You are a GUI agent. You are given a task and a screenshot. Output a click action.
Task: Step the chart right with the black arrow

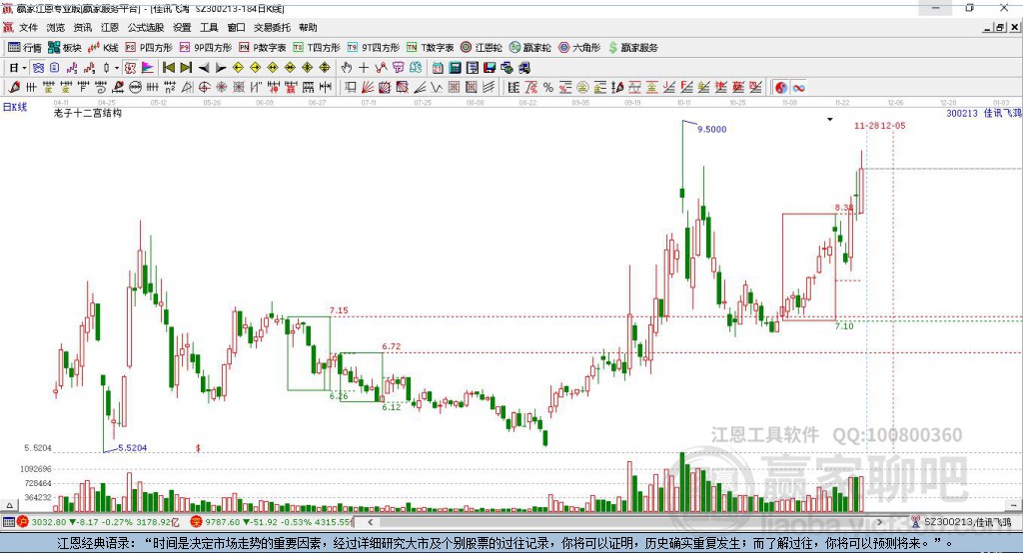(221, 68)
